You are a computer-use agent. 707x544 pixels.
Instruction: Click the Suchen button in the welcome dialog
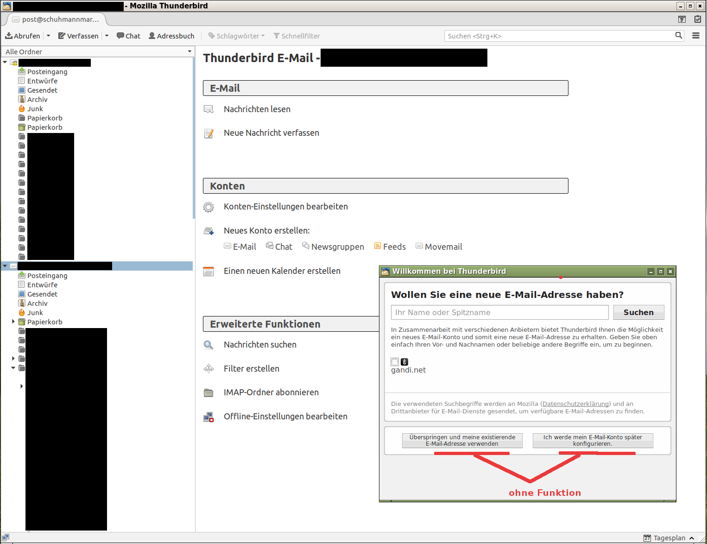point(638,312)
